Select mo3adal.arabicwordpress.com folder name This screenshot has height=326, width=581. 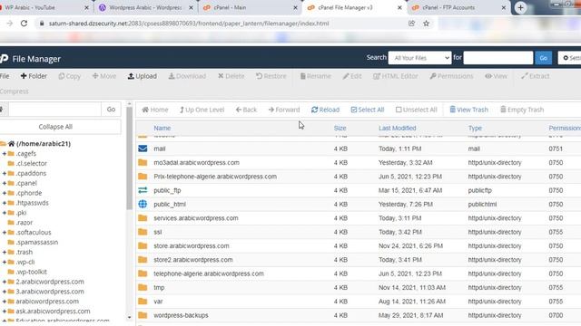point(196,163)
